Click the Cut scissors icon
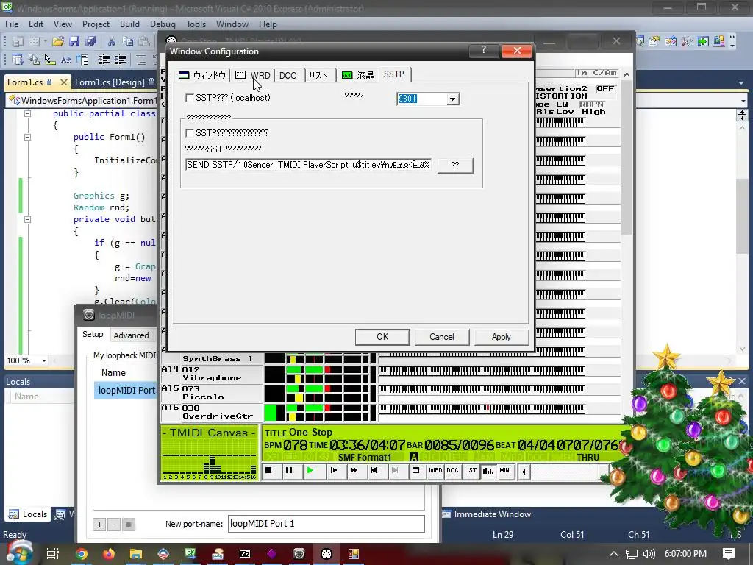Image resolution: width=753 pixels, height=565 pixels. pyautogui.click(x=111, y=42)
